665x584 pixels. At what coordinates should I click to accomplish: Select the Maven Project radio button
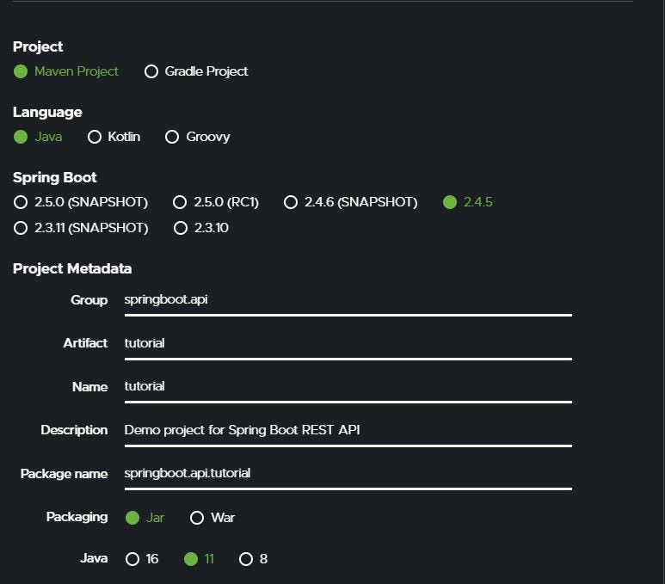point(21,71)
